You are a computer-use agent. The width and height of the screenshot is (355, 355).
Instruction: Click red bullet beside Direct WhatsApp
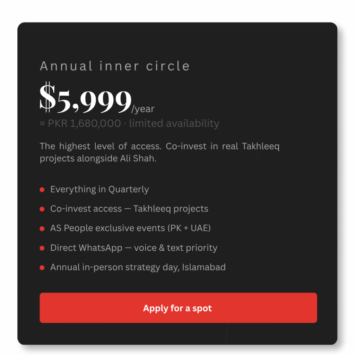click(42, 248)
